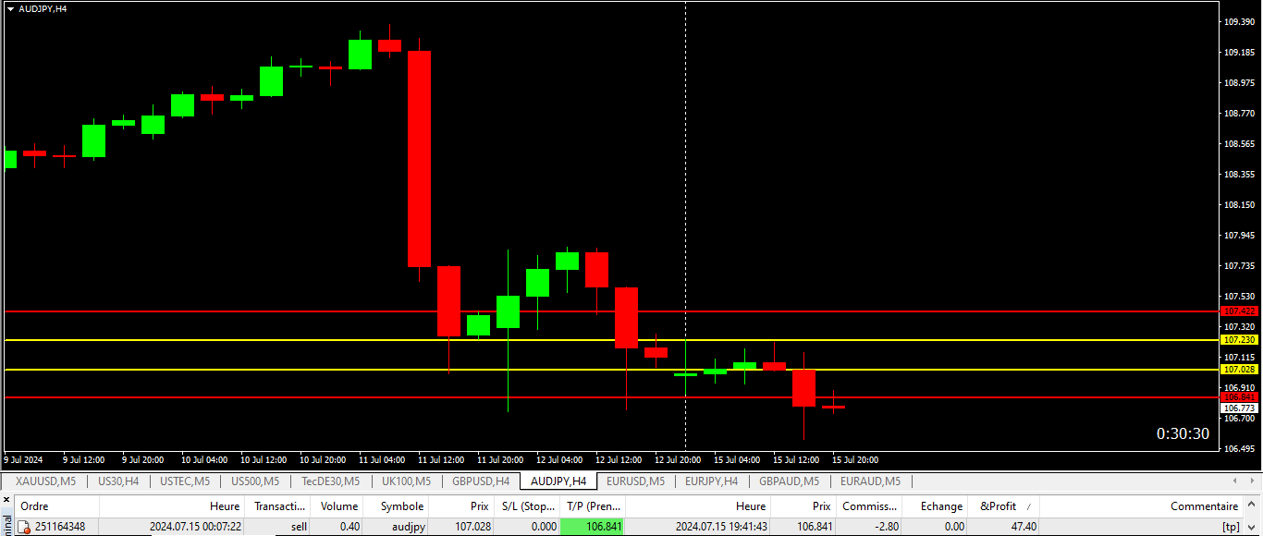1263x536 pixels.
Task: Sort by the Echange column header
Action: (936, 506)
